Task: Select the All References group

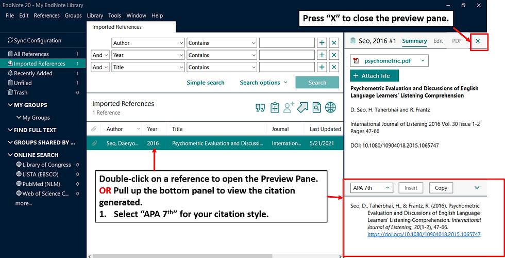Action: click(x=43, y=54)
